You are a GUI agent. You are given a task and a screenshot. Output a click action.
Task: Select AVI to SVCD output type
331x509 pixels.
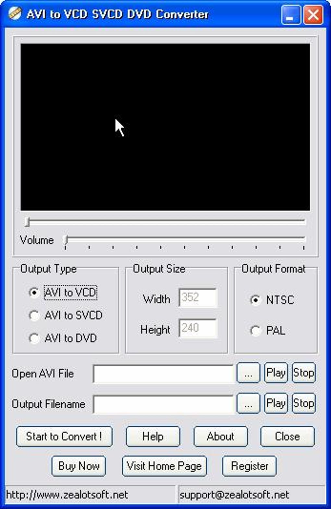tap(34, 315)
